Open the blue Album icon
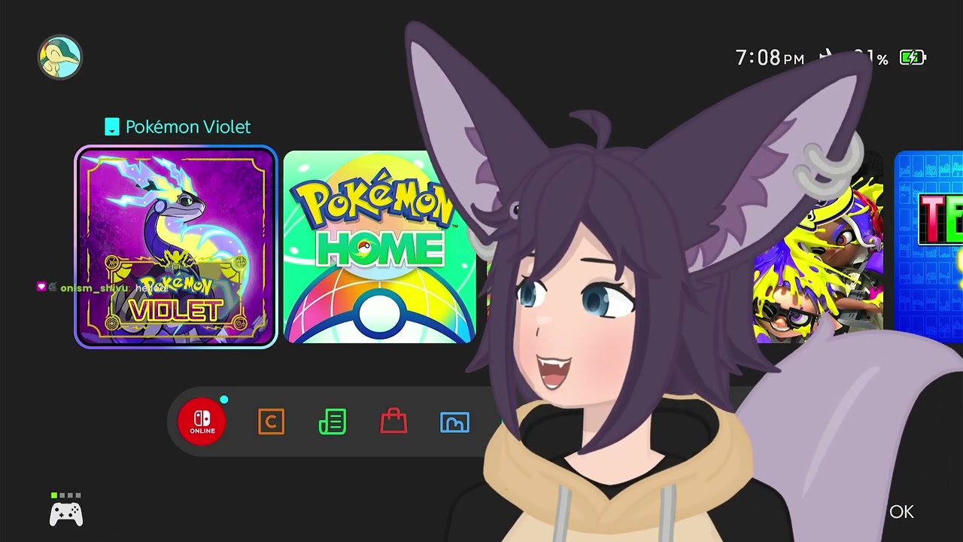Viewport: 963px width, 542px height. (454, 422)
